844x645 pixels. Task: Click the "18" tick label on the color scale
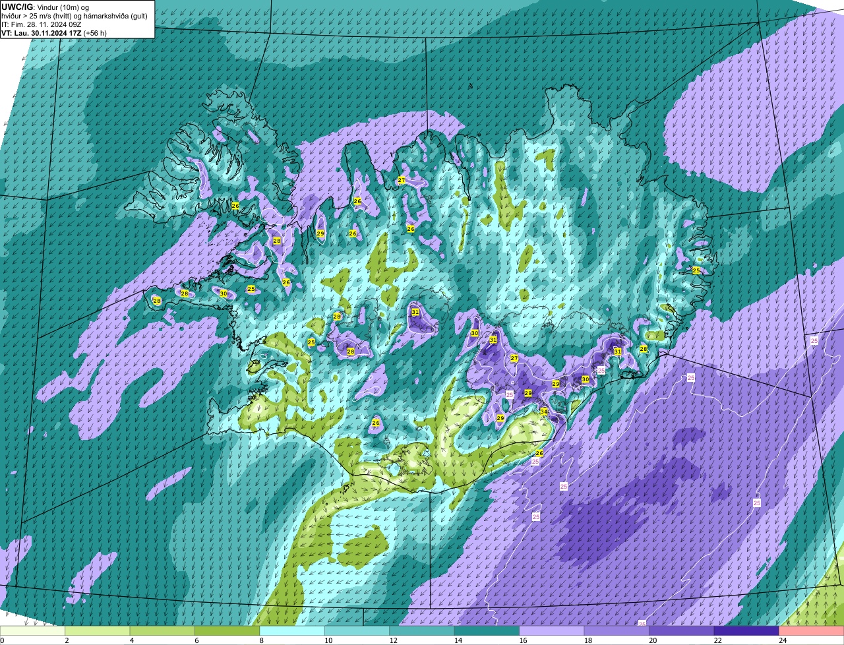(588, 640)
